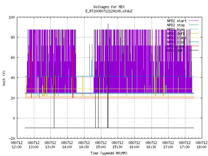This screenshot has height=156, width=208.
Task: Click the blue NPD1 stop legend line
Action: [194, 42]
